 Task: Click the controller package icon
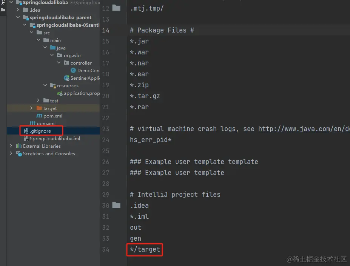click(x=66, y=63)
